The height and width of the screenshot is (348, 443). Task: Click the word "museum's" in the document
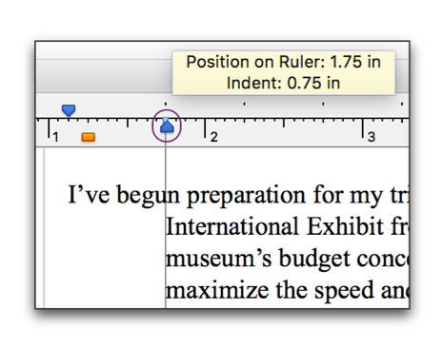click(x=218, y=259)
